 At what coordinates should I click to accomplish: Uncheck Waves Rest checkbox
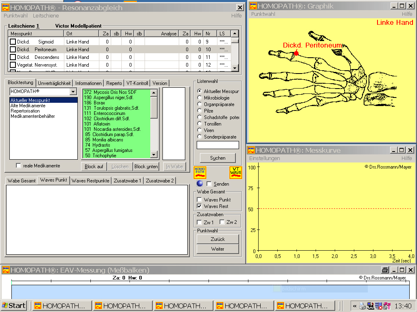[199, 206]
